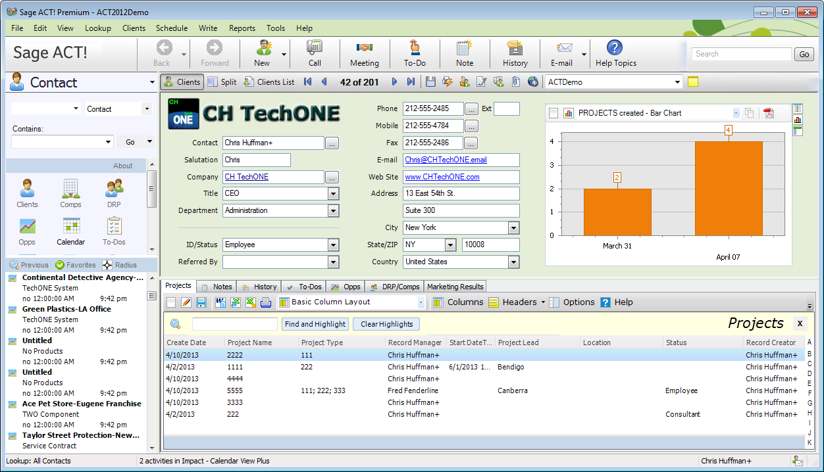Open the www.CHTechONE.com web site link
This screenshot has width=824, height=472.
[442, 177]
